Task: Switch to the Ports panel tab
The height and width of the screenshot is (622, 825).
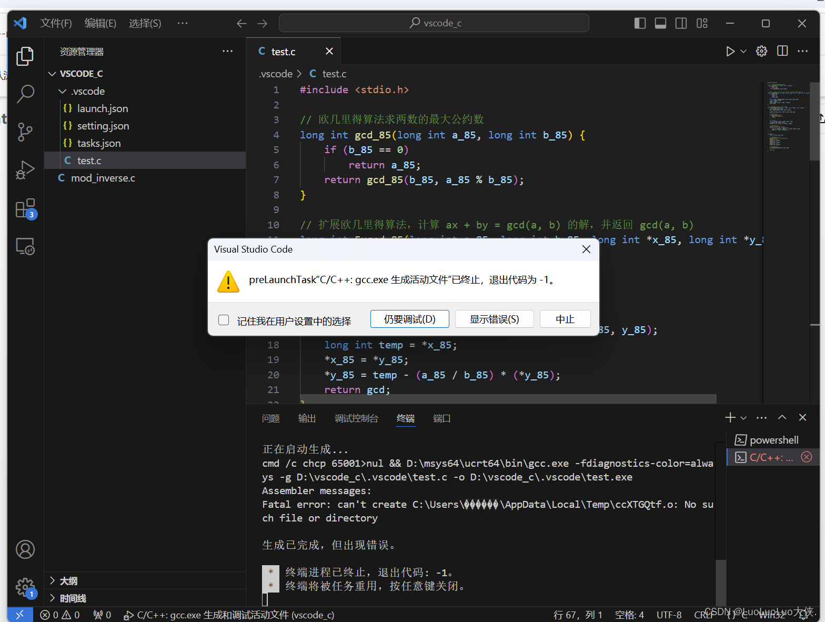Action: tap(441, 418)
